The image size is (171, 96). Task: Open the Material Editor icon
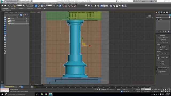(x=111, y=6)
